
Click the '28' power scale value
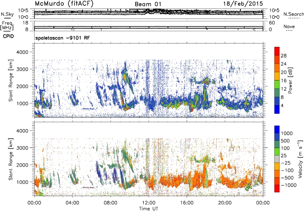point(283,56)
